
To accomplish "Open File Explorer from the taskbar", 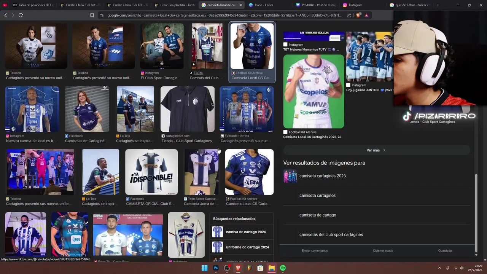I will click(272, 268).
